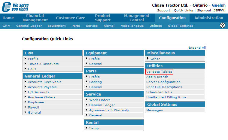Open Print File Descriptions link
Viewport: 228px width, 140px height.
coord(164,87)
